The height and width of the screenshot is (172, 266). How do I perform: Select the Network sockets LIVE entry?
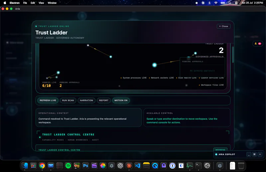tap(161, 78)
